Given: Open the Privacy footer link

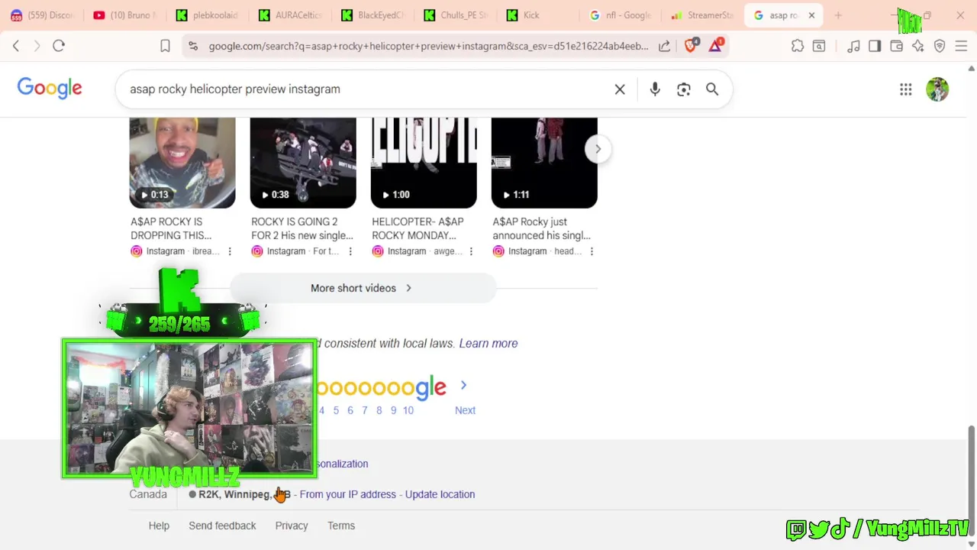Looking at the screenshot, I should point(292,526).
